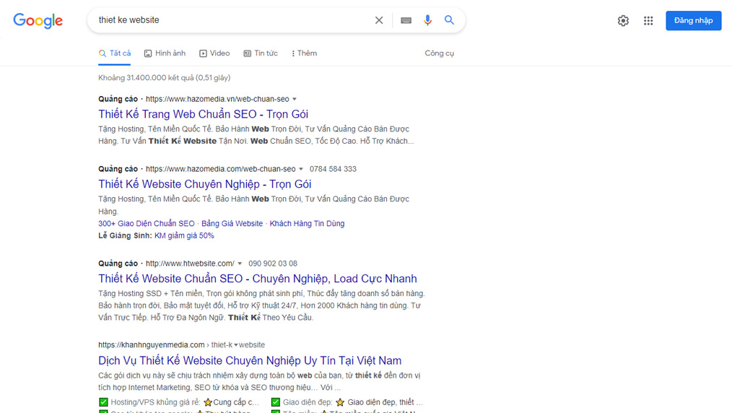Click the blue magnifier search icon
732x413 pixels.
(449, 20)
